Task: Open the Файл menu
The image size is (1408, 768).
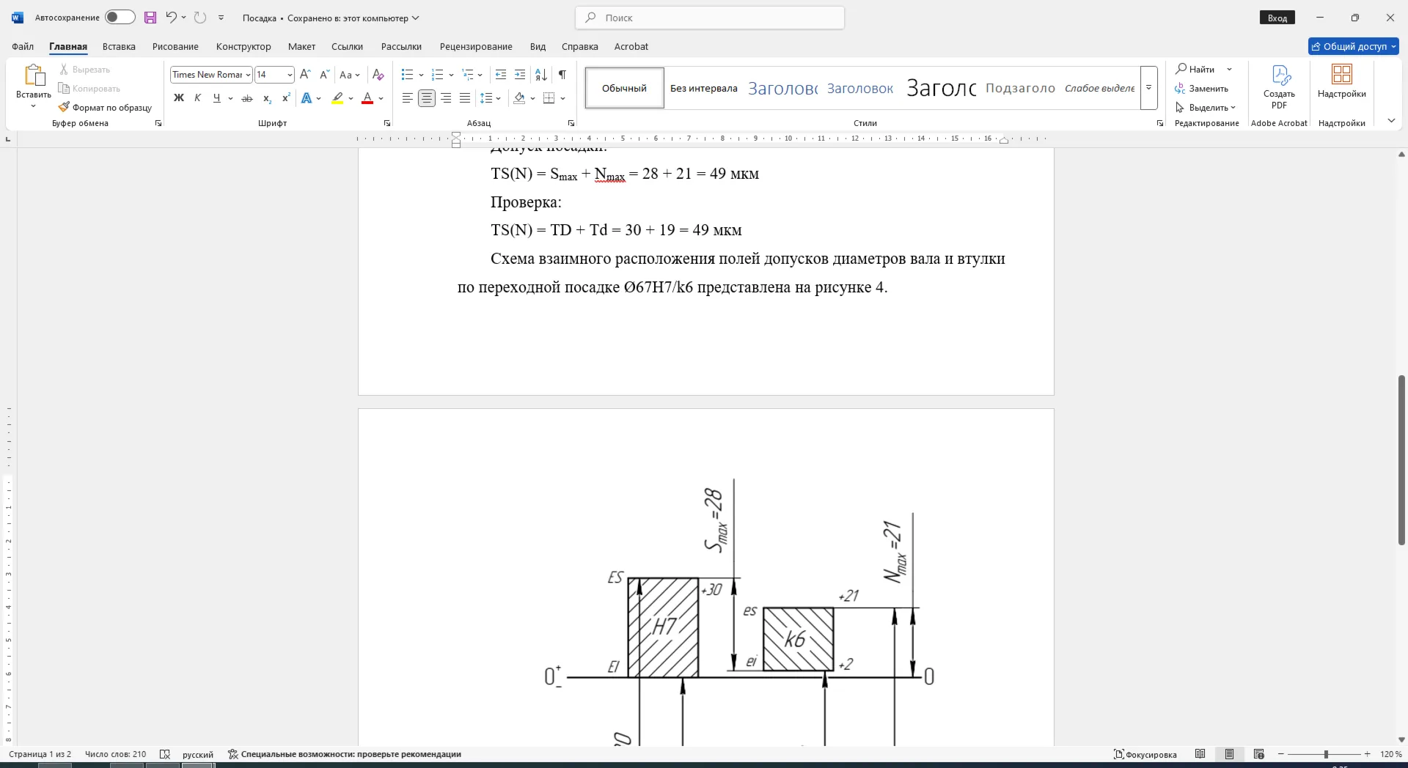Action: click(23, 46)
